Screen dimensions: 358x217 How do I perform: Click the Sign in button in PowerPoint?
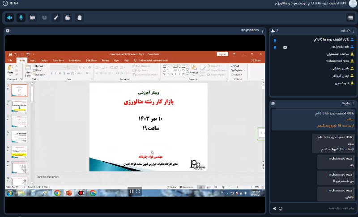(x=222, y=54)
